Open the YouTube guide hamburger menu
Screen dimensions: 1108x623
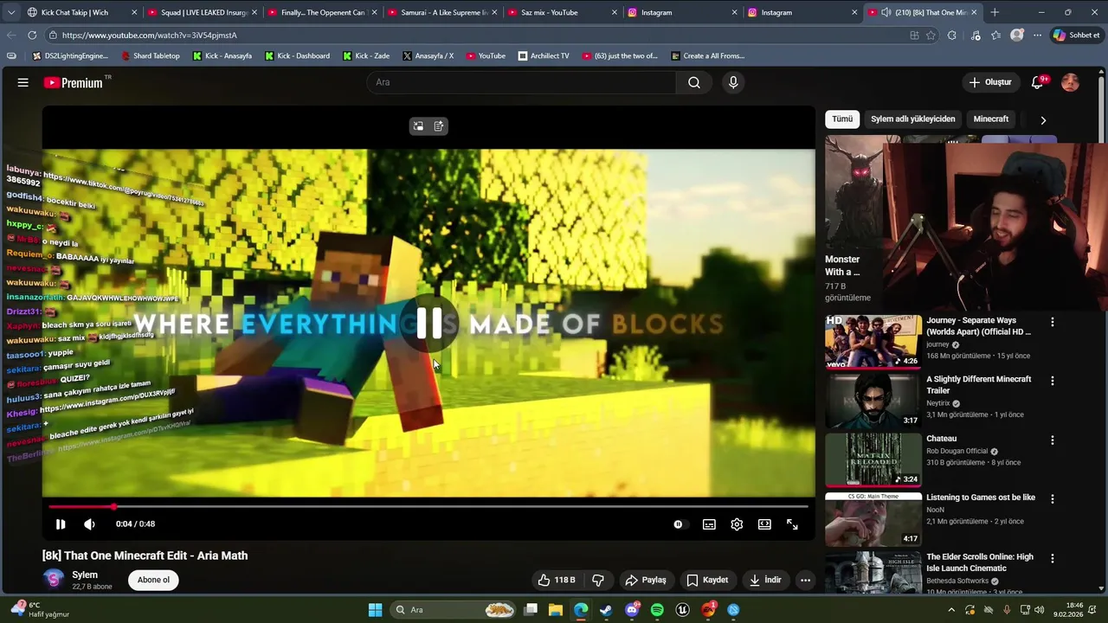point(23,82)
